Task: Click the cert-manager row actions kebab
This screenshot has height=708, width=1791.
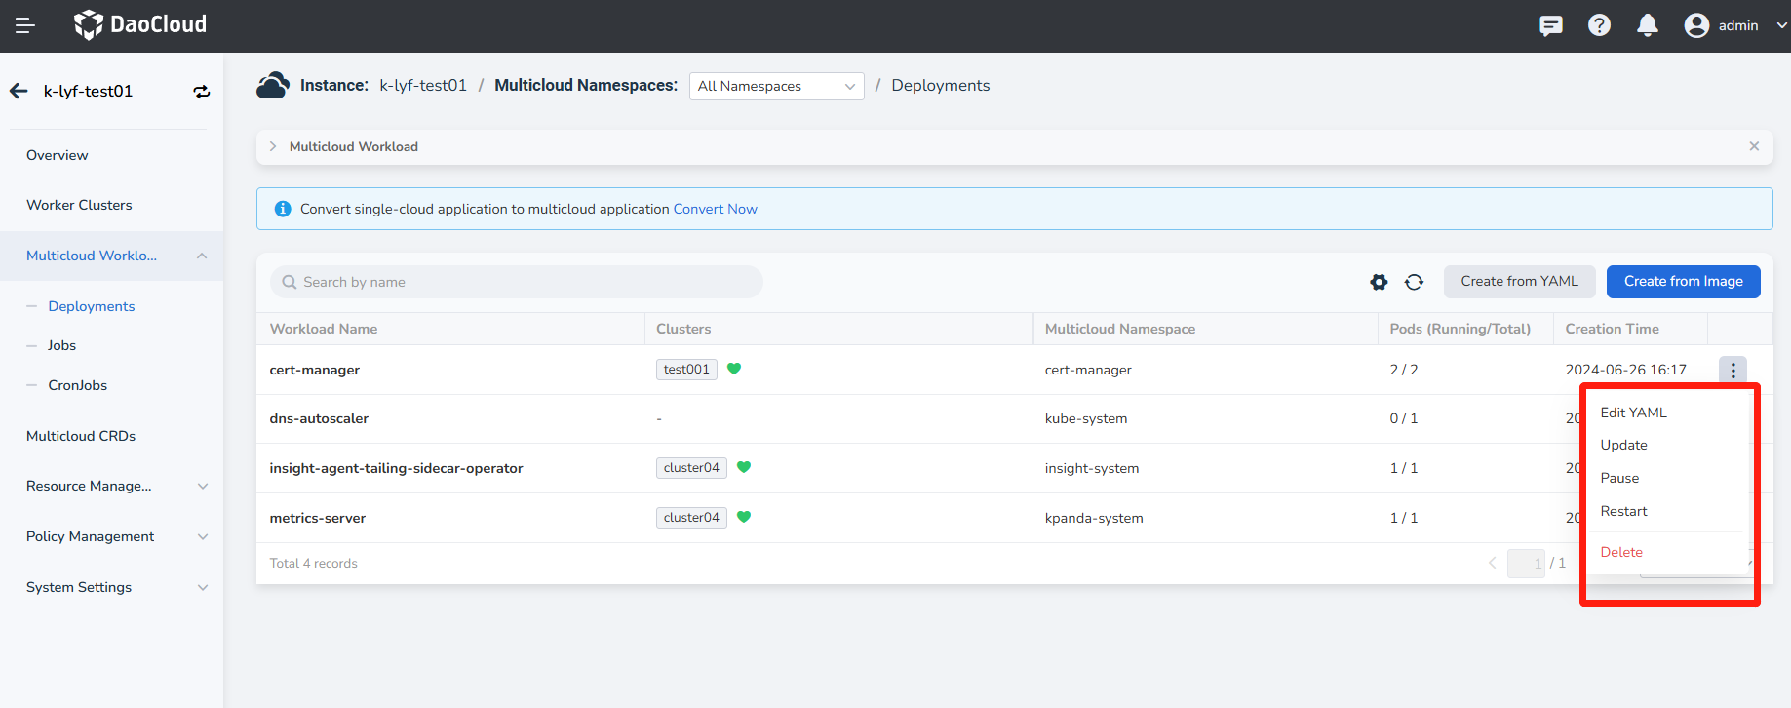Action: (1733, 370)
